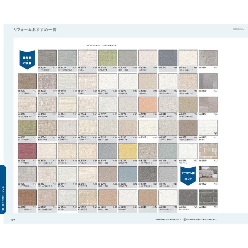Click the リフォームおすすめ一覧 page heading

35,29
